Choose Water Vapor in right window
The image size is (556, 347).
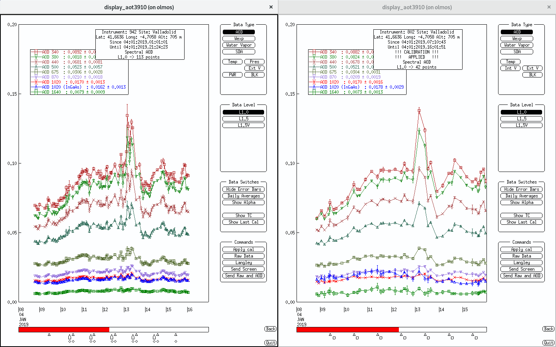517,45
